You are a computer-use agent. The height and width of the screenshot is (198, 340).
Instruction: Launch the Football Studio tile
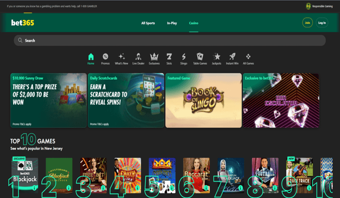265,175
